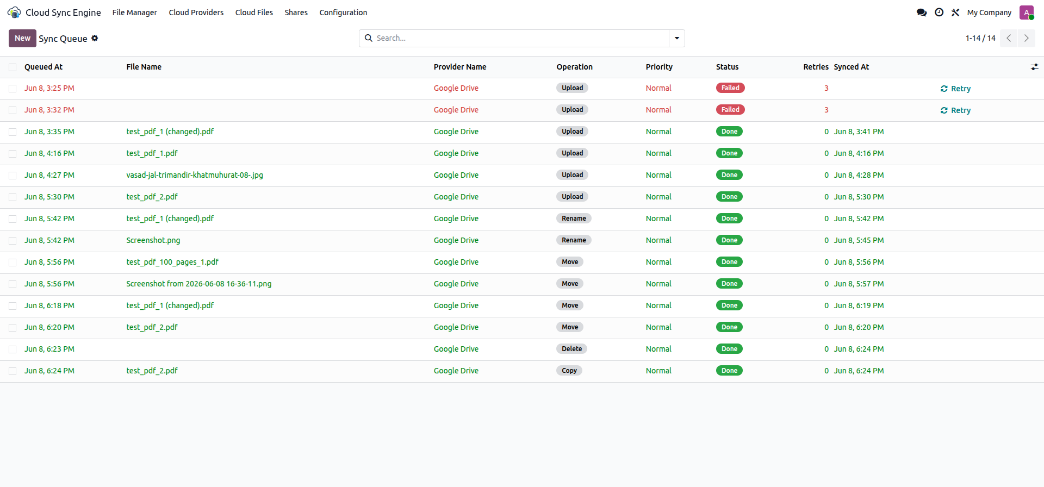Open the Cloud Providers menu
Screen dimensions: 1044x487
pos(196,13)
